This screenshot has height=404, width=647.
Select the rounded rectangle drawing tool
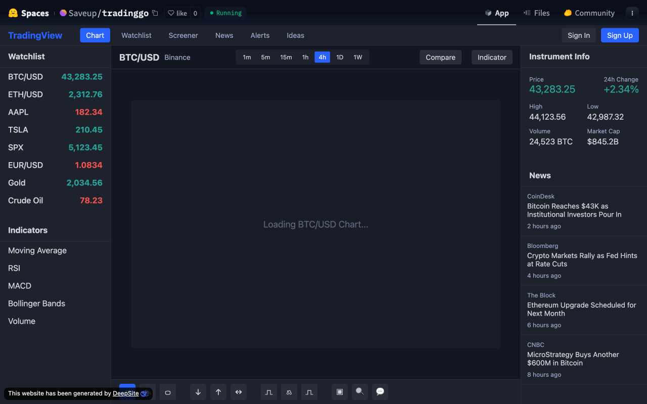pyautogui.click(x=168, y=392)
